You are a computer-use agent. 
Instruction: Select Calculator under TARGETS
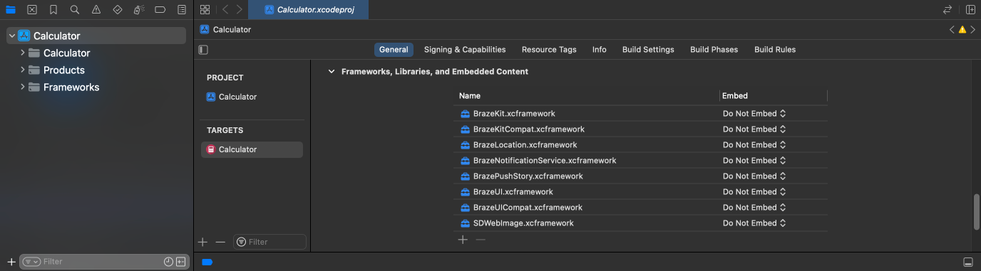pos(252,149)
